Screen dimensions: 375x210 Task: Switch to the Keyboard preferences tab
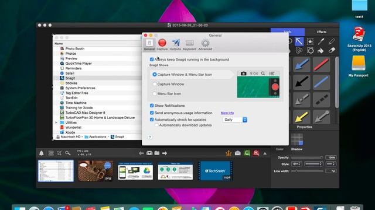pyautogui.click(x=189, y=44)
